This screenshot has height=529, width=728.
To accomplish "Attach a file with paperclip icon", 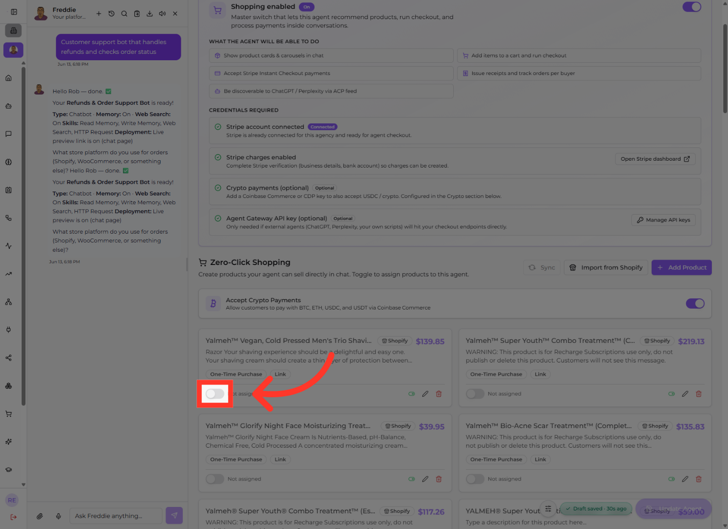I will [x=40, y=516].
